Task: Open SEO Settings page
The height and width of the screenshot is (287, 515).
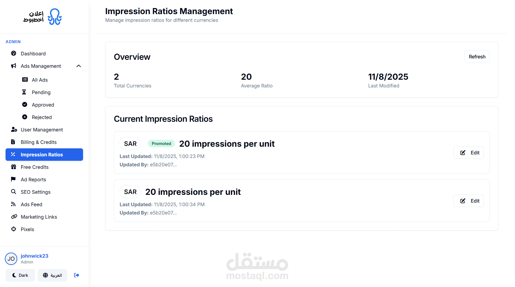Action: (x=44, y=192)
